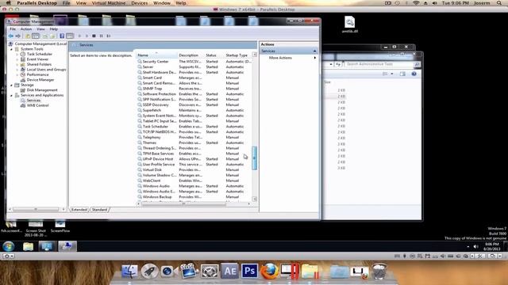Click the Parallels Desktop icon in the Dock
This screenshot has height=285, width=508.
click(x=290, y=271)
